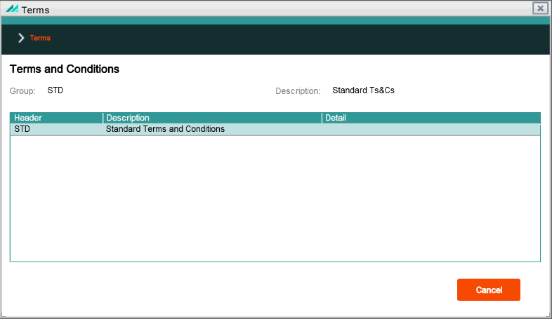Select the STD row in the table

(x=275, y=129)
